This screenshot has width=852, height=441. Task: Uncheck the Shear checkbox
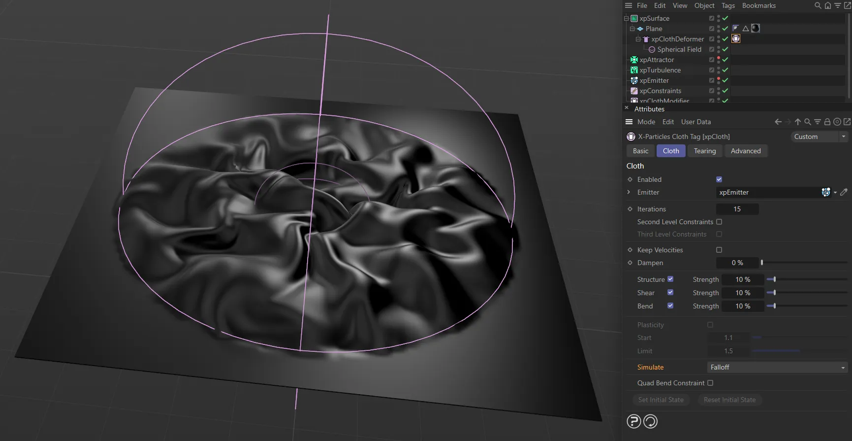(x=670, y=292)
